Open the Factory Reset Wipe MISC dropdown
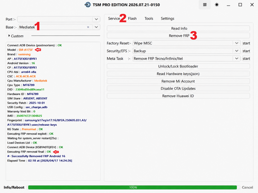The height and width of the screenshot is (193, 258). click(237, 43)
